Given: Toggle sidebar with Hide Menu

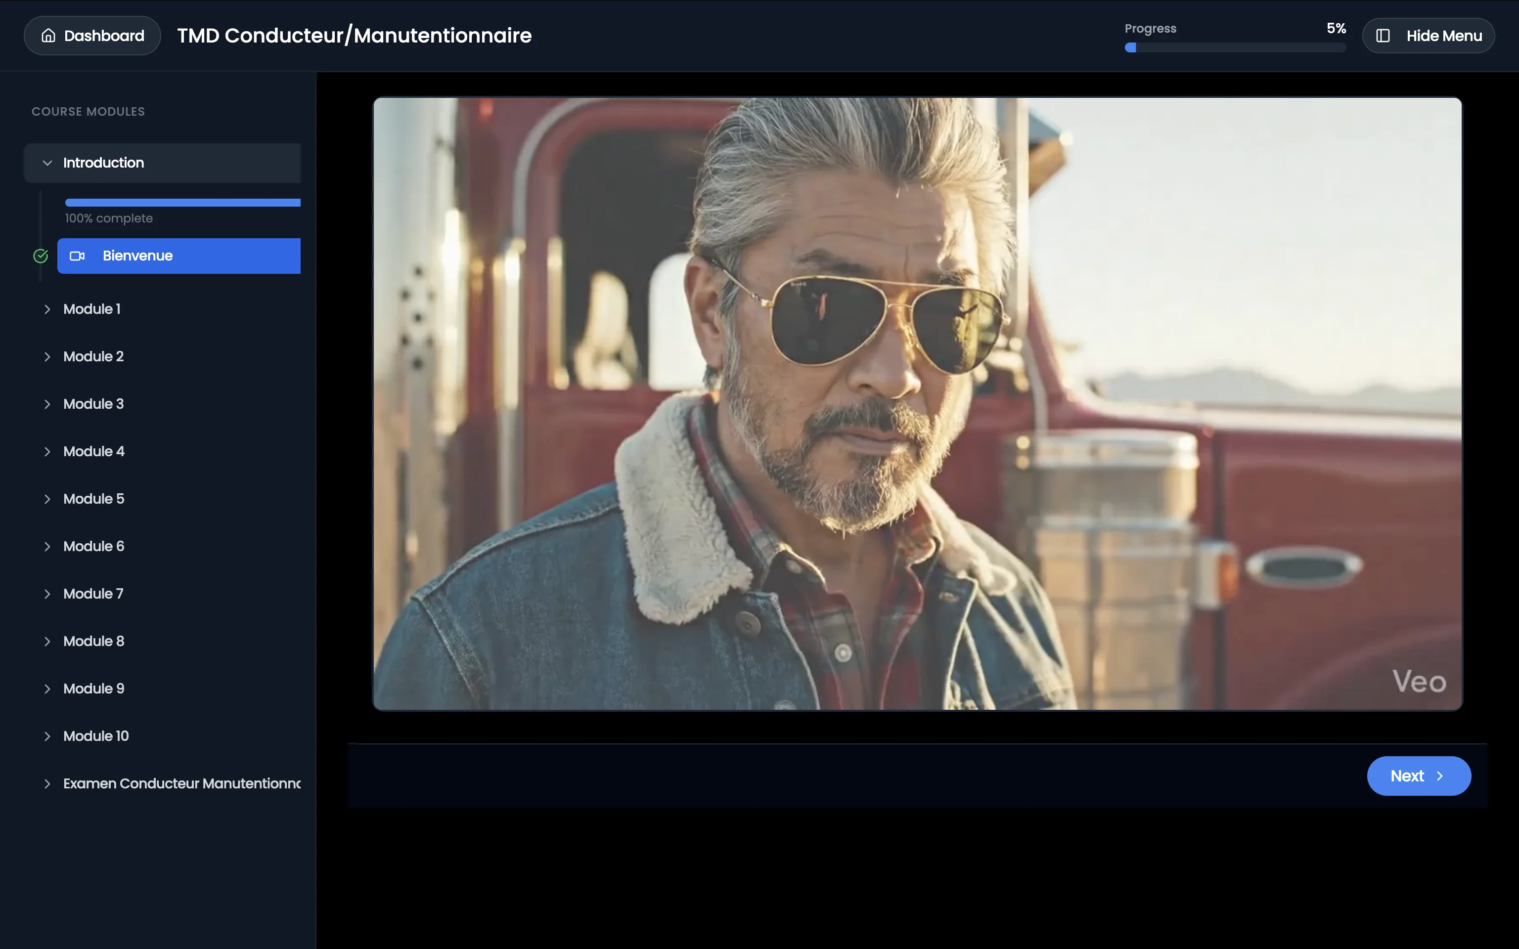Looking at the screenshot, I should click(1429, 36).
